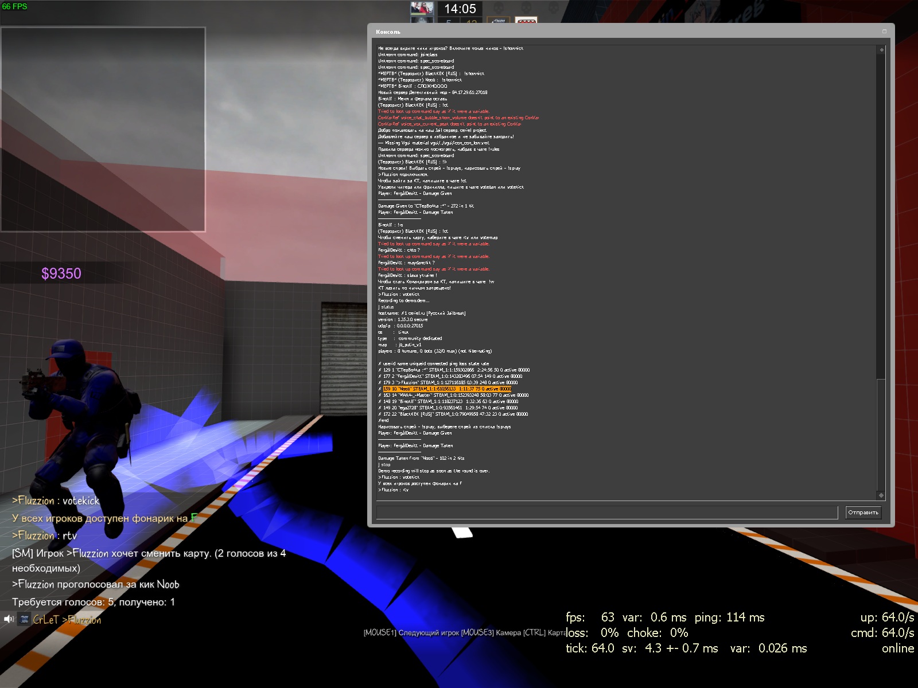The width and height of the screenshot is (918, 688).
Task: Click the player avatar left of the timer
Action: point(422,8)
